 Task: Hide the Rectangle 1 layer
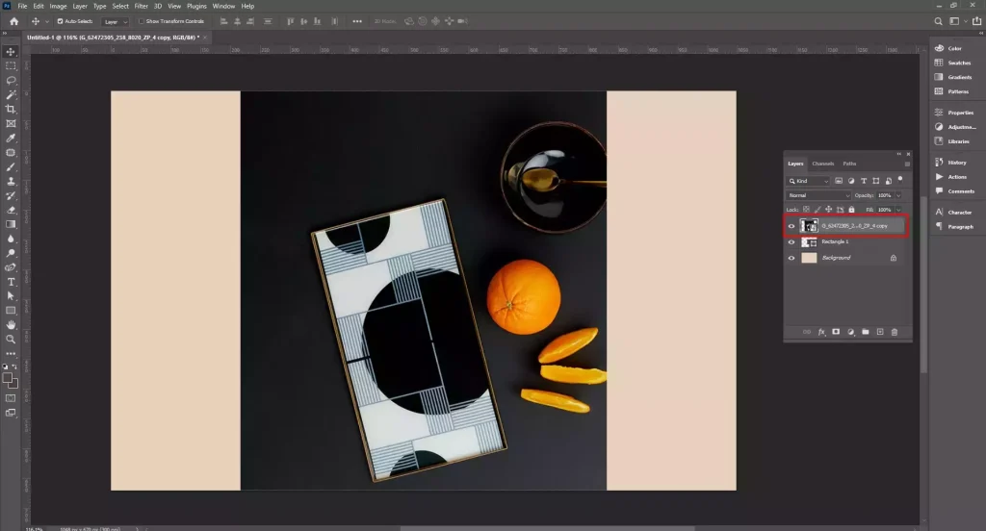point(791,242)
